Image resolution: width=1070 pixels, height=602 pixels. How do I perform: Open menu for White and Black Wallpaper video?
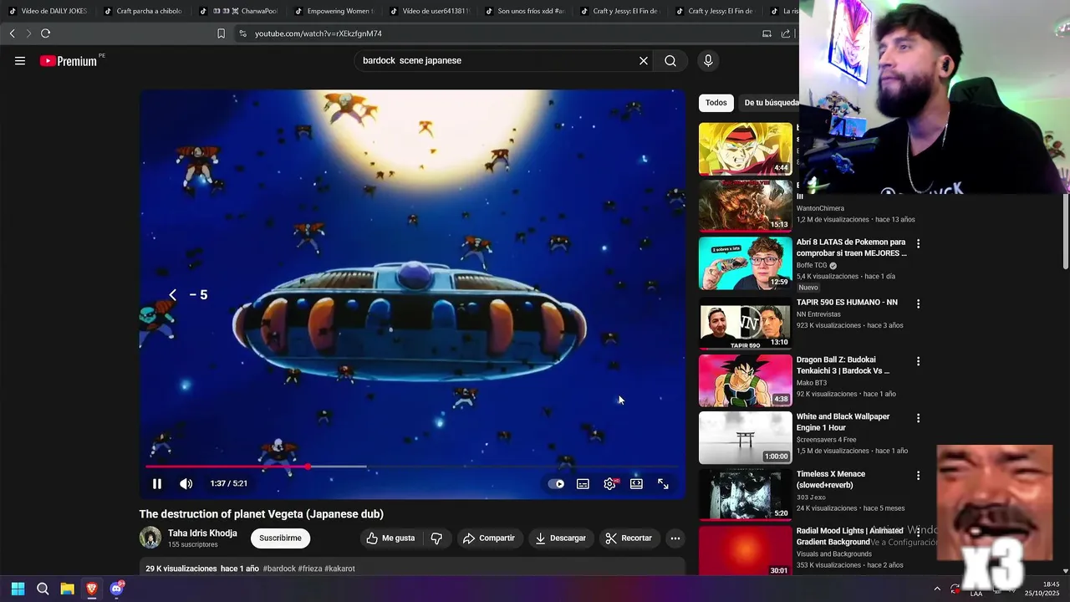[918, 418]
